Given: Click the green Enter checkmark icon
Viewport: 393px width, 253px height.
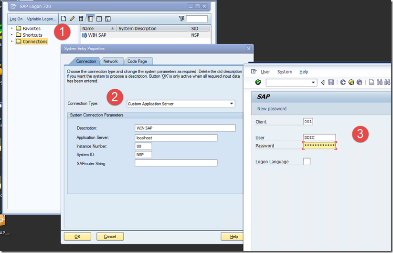Looking at the screenshot, I should pyautogui.click(x=258, y=83).
